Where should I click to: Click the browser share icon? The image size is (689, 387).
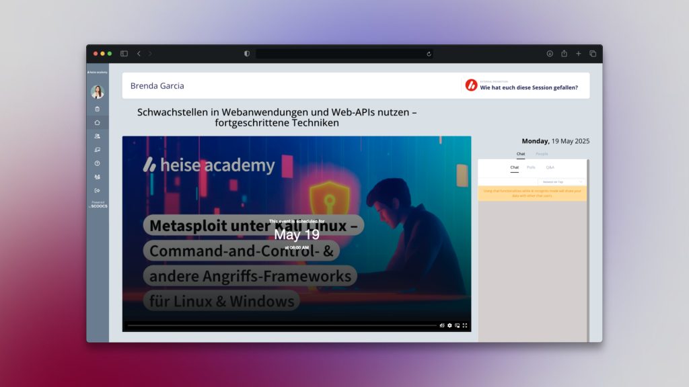pos(565,54)
